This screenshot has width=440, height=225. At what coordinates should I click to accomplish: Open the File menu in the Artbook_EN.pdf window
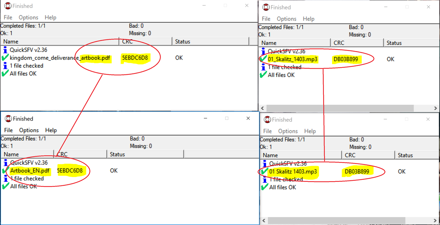[x=9, y=130]
